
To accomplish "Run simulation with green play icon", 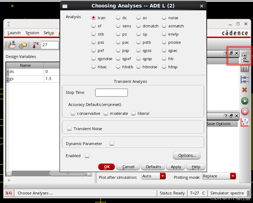I will tap(245, 101).
